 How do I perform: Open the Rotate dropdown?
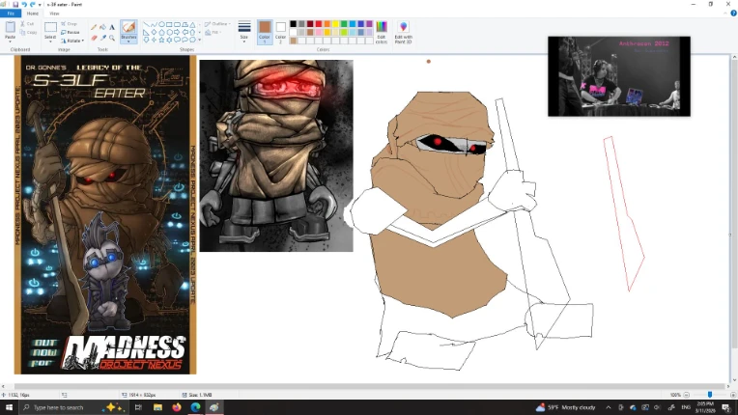72,41
